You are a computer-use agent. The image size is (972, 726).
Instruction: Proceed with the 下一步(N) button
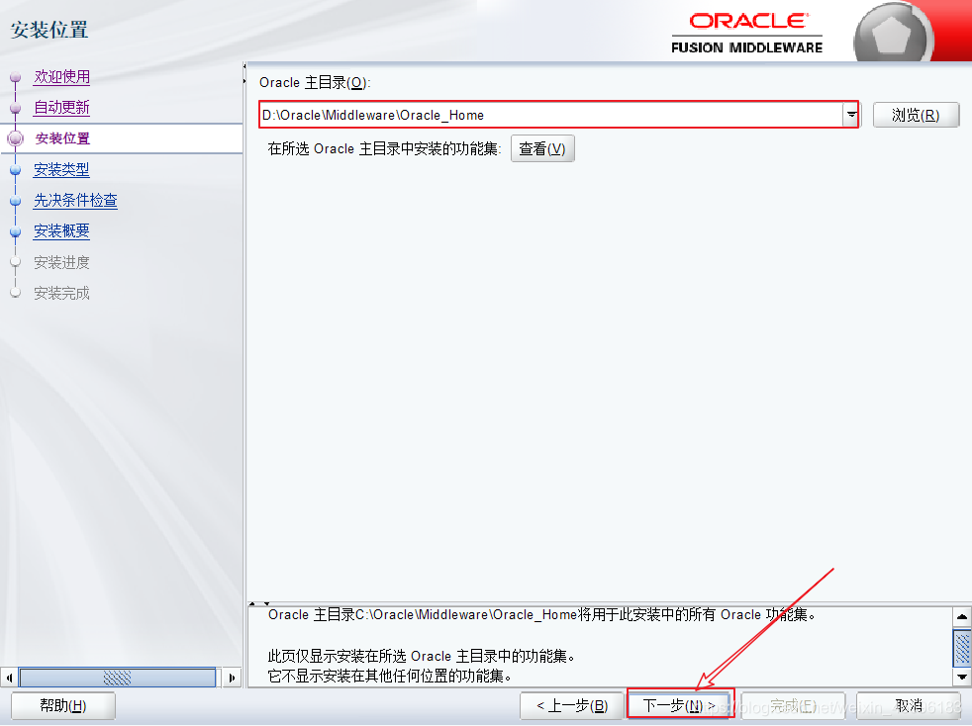679,705
